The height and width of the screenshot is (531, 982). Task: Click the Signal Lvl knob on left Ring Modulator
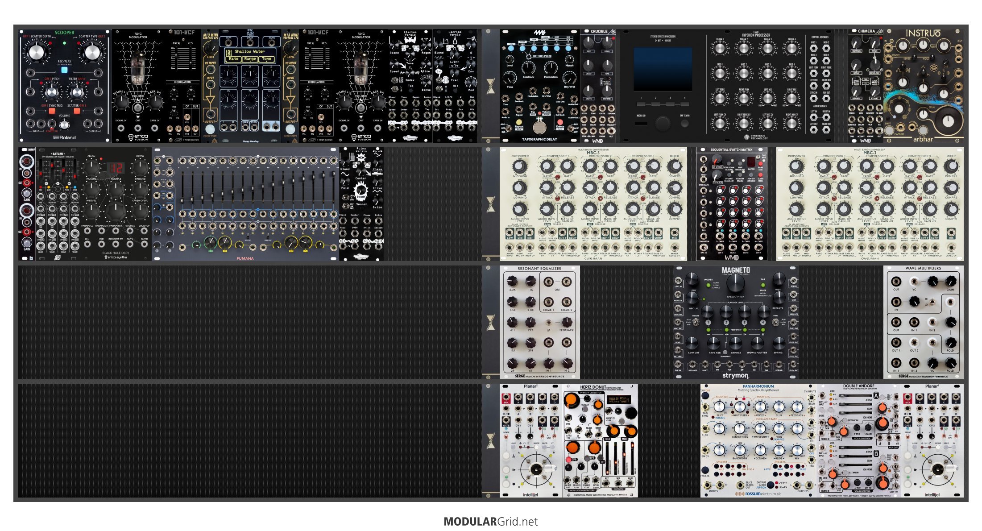pos(121,103)
